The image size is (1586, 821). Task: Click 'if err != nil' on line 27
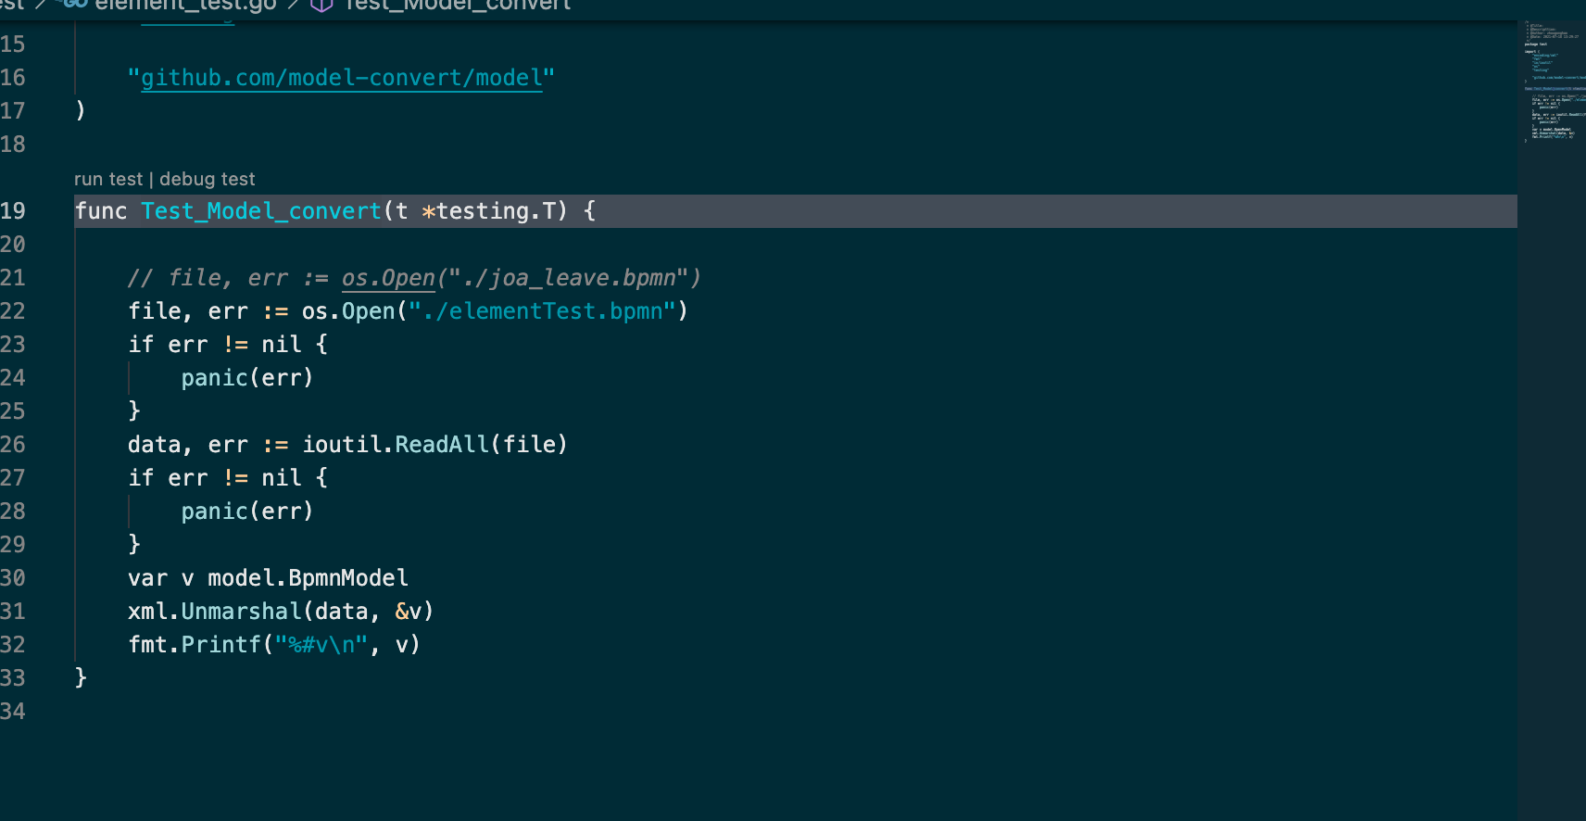tap(215, 478)
